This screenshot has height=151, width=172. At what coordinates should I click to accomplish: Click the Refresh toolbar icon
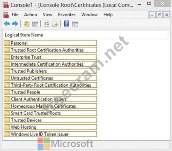tap(47, 24)
